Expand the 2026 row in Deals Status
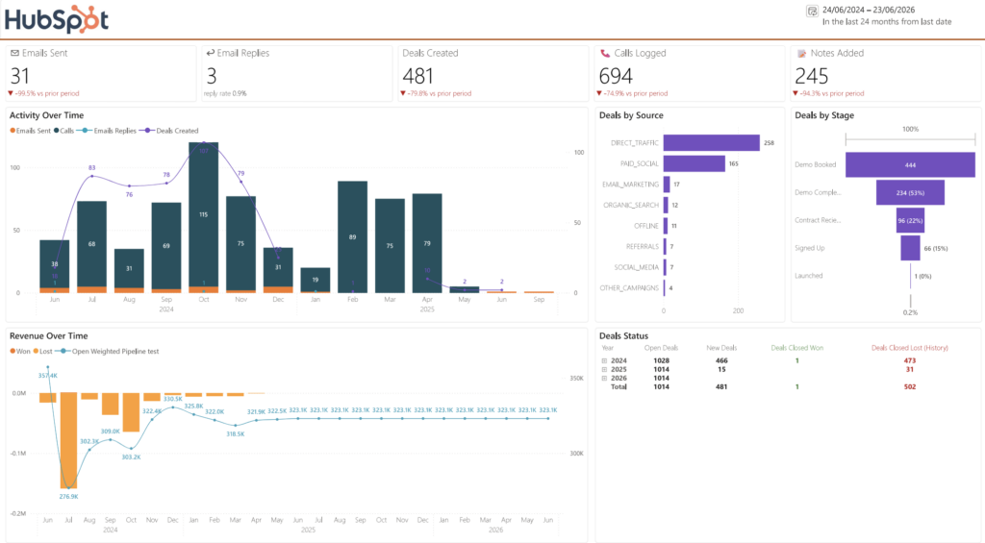 [x=604, y=379]
